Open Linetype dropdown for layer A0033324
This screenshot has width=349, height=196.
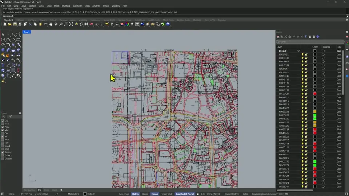click(339, 130)
